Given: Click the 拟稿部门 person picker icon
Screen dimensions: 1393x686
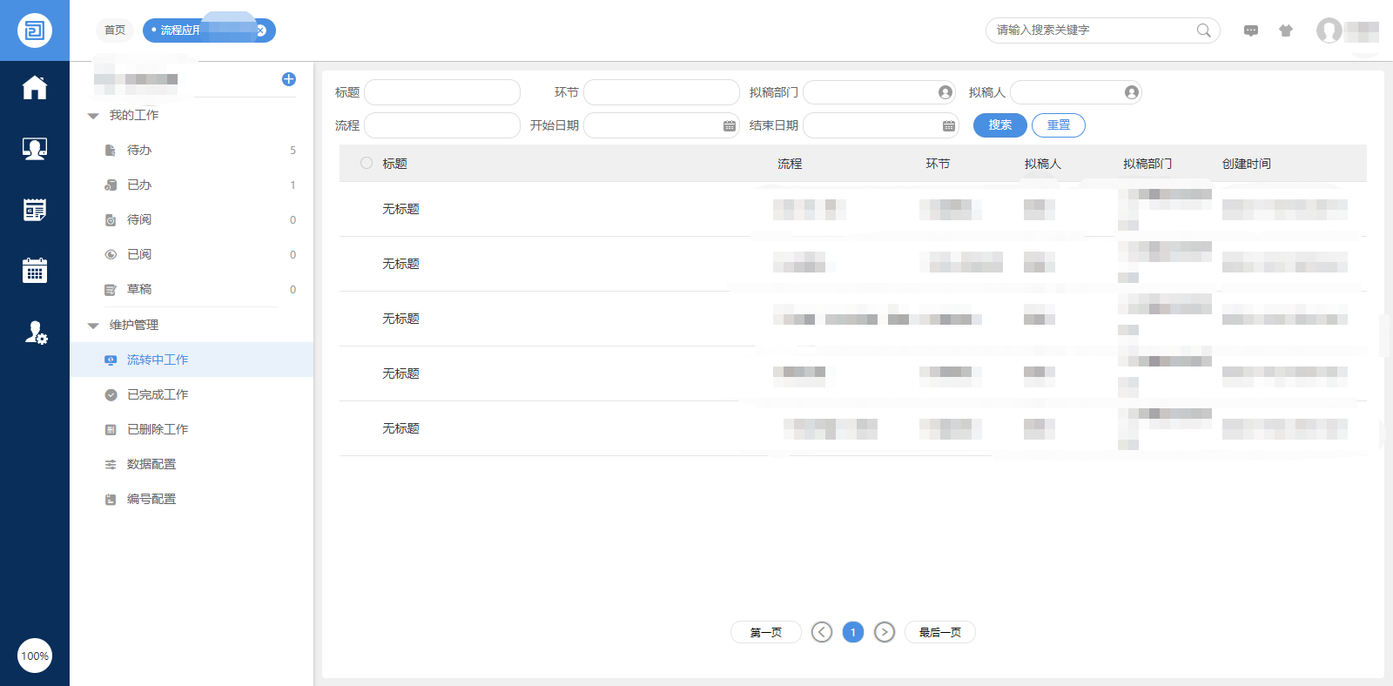Looking at the screenshot, I should point(945,92).
